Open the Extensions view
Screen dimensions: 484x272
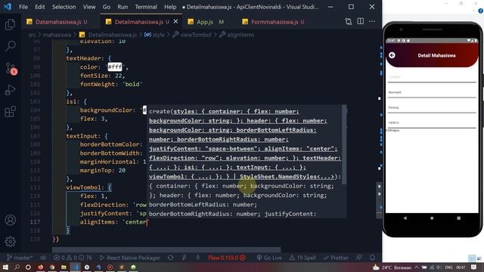tap(10, 112)
